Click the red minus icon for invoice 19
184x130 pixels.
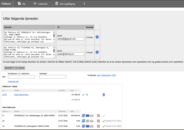click(x=99, y=126)
